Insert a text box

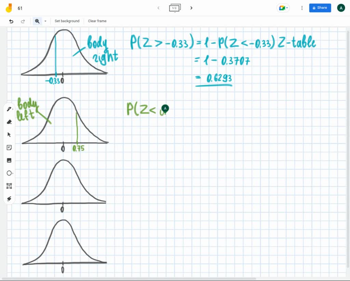tap(9, 186)
